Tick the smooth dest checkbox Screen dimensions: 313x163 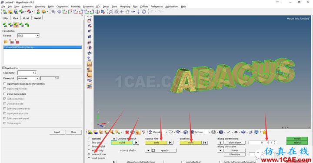pyautogui.click(x=183, y=162)
